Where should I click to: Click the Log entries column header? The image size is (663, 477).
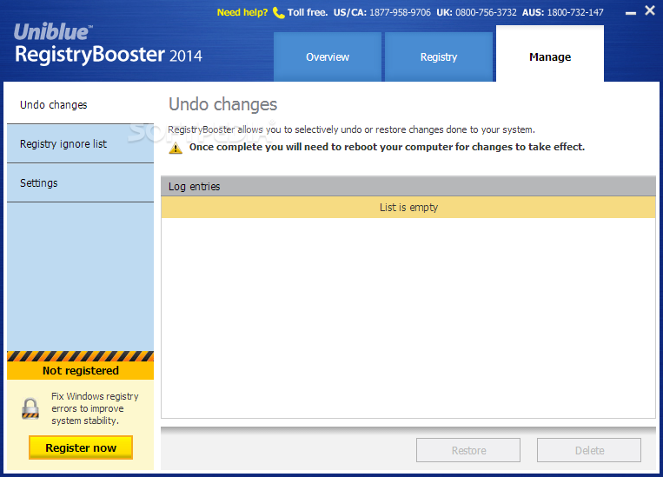(408, 187)
